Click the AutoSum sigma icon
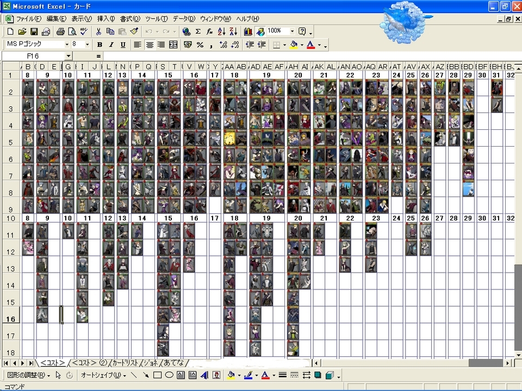 (198, 31)
